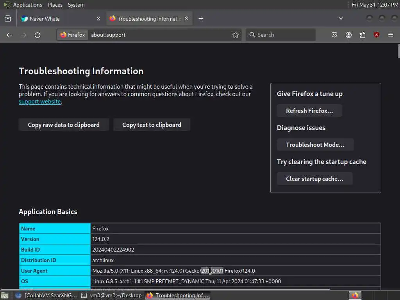
Task: Bookmark this page with the star icon
Action: [x=236, y=35]
